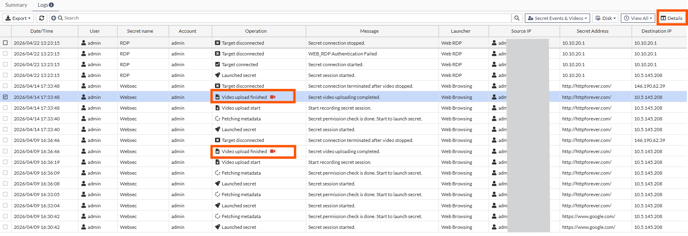The height and width of the screenshot is (236, 688).
Task: Click Launched secret rocket icon at 2026/04/09 16:36:08
Action: click(217, 183)
